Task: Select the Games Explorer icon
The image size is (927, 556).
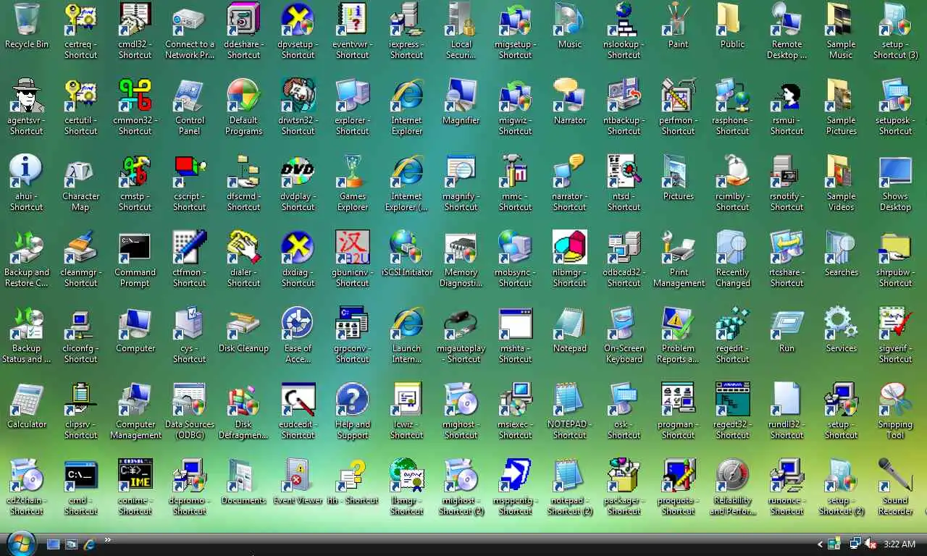Action: point(353,172)
